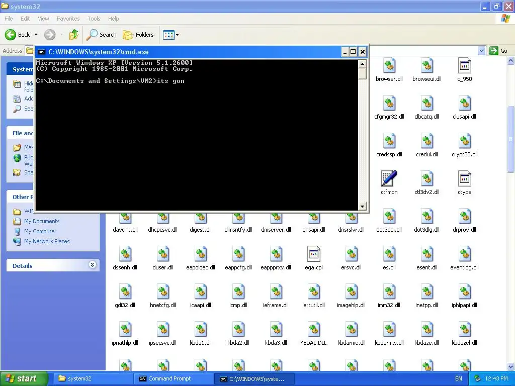515x386 pixels.
Task: Select the ctfmon program icon
Action: coord(389,178)
